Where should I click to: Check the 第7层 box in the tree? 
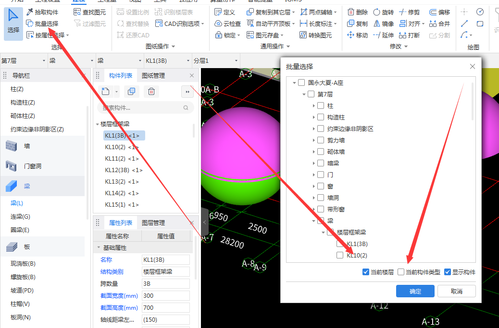pyautogui.click(x=311, y=94)
